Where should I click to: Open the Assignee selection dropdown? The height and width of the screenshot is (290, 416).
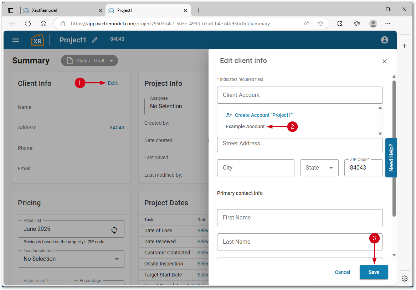tap(177, 106)
